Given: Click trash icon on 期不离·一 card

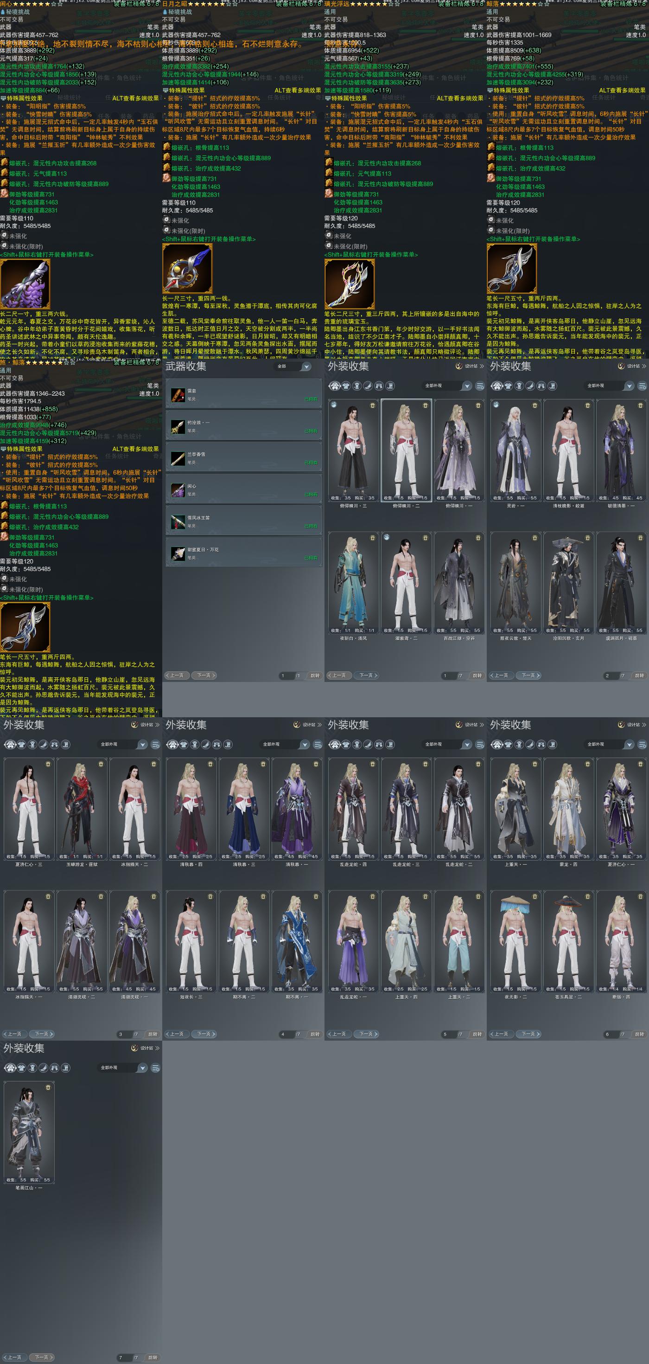Looking at the screenshot, I should pos(316,896).
